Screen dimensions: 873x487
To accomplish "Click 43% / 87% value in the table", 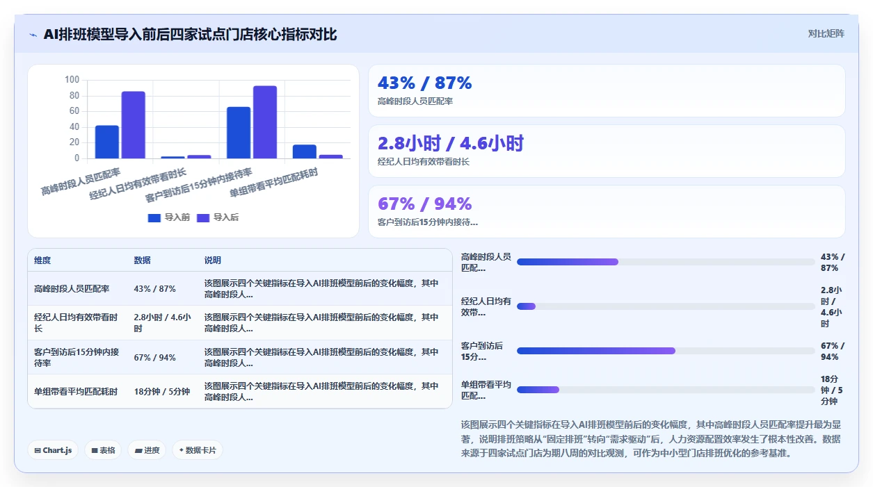I will [x=155, y=289].
